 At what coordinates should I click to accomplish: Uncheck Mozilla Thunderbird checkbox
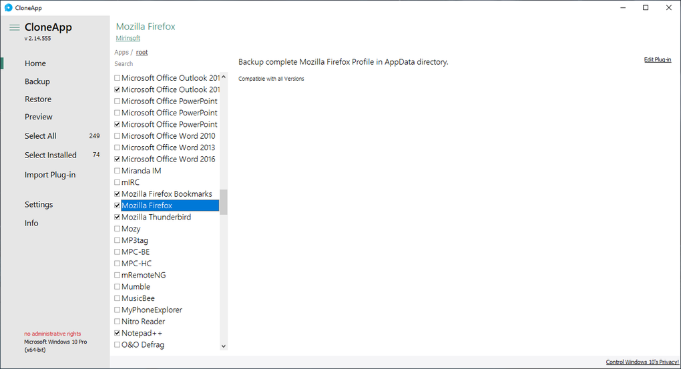(x=118, y=217)
